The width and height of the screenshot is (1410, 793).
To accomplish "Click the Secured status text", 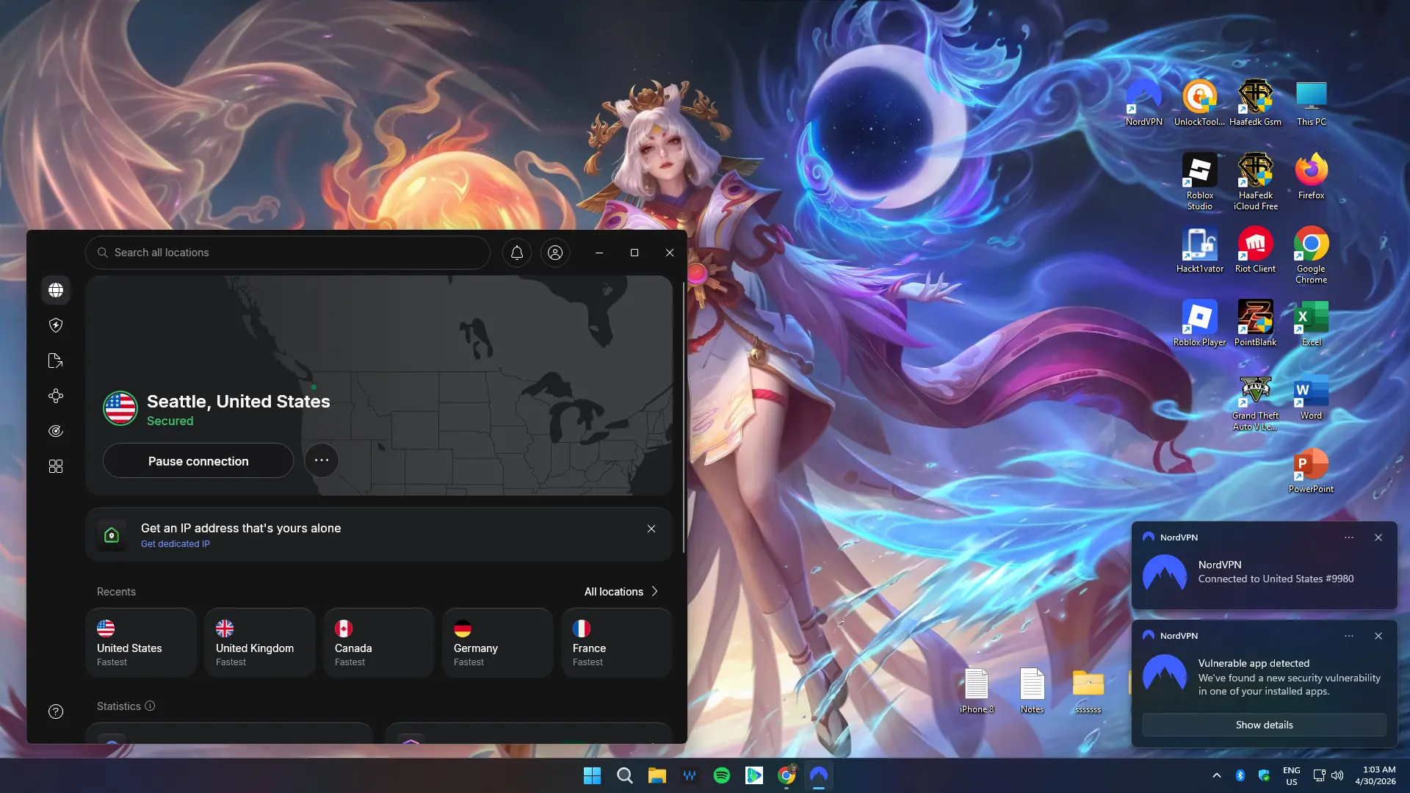I will (170, 421).
